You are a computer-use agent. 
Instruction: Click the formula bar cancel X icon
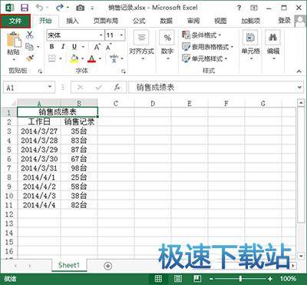click(81, 88)
